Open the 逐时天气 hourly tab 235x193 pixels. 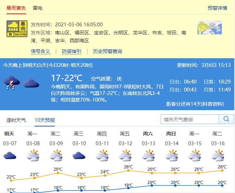[16, 120]
